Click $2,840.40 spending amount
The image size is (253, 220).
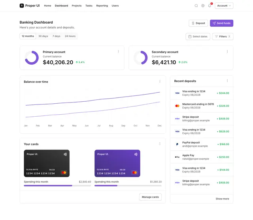point(85,182)
